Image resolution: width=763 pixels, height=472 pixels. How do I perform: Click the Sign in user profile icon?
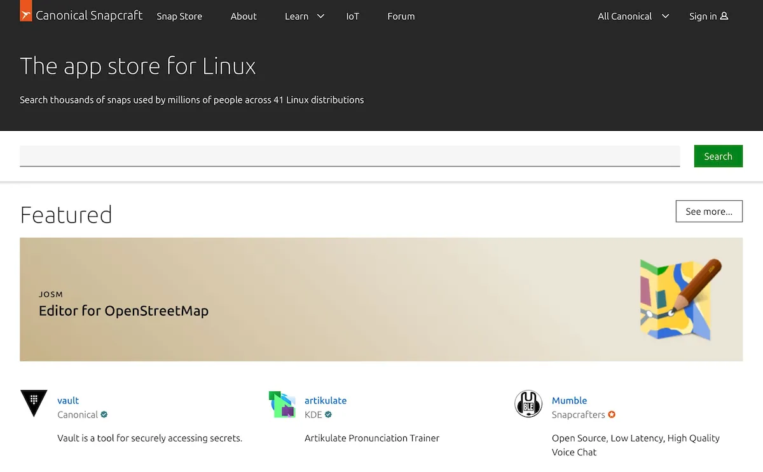(724, 17)
